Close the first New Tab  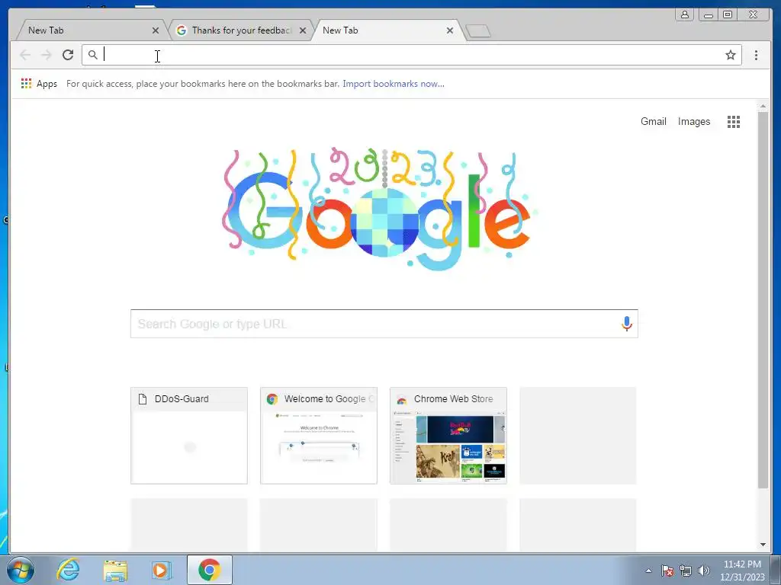(x=156, y=30)
